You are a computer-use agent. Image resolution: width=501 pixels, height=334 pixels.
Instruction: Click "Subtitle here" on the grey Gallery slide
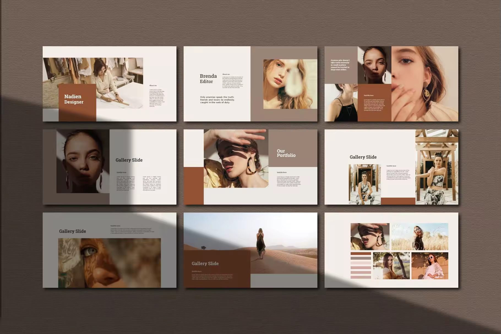[x=115, y=226]
